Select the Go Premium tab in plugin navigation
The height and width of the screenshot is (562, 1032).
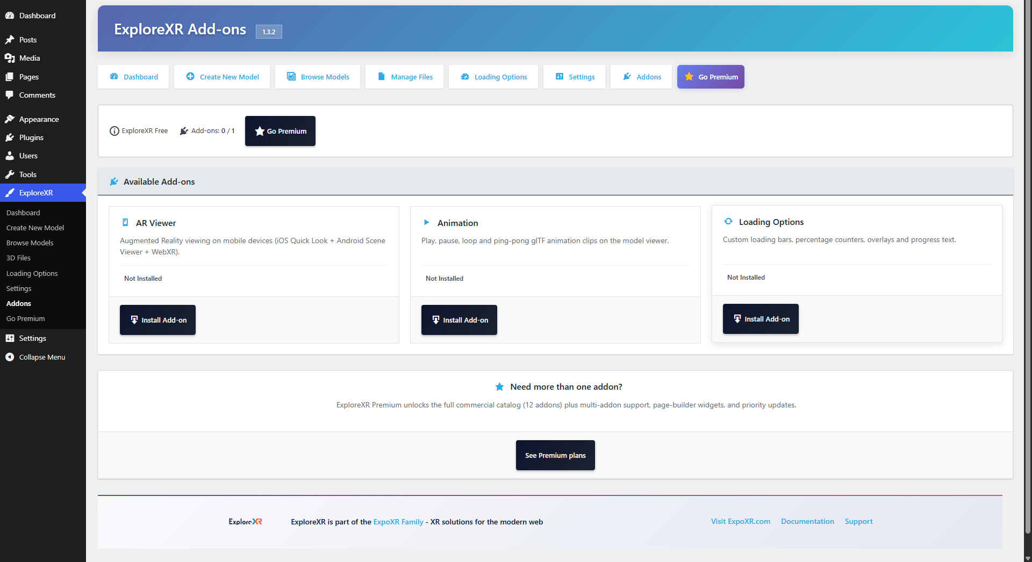711,77
